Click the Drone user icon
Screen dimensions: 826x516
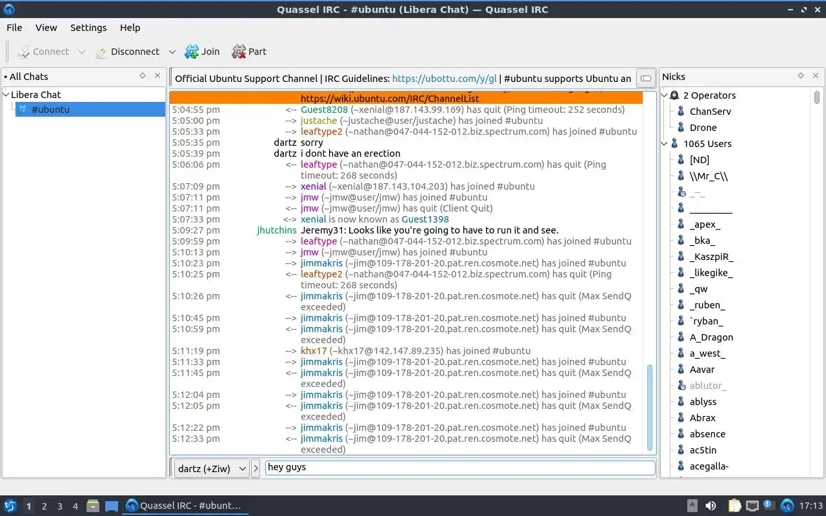681,128
